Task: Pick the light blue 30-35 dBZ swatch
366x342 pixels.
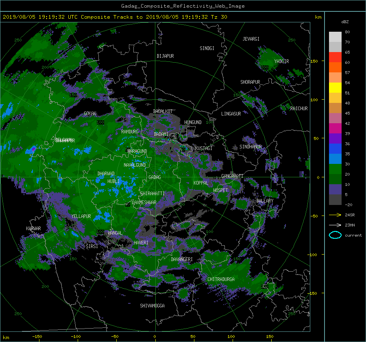Action: (335, 159)
